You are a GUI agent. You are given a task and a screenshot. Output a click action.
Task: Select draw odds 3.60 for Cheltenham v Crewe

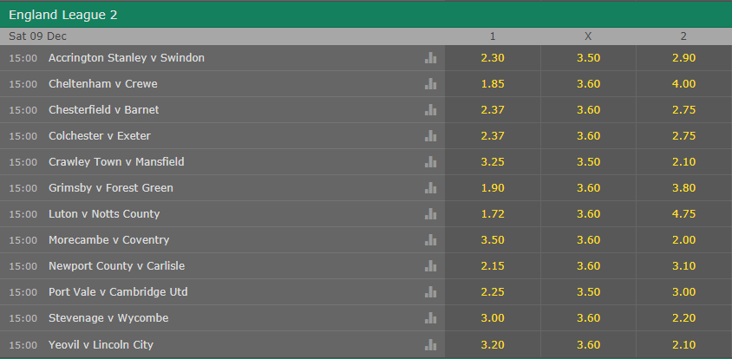click(x=588, y=84)
